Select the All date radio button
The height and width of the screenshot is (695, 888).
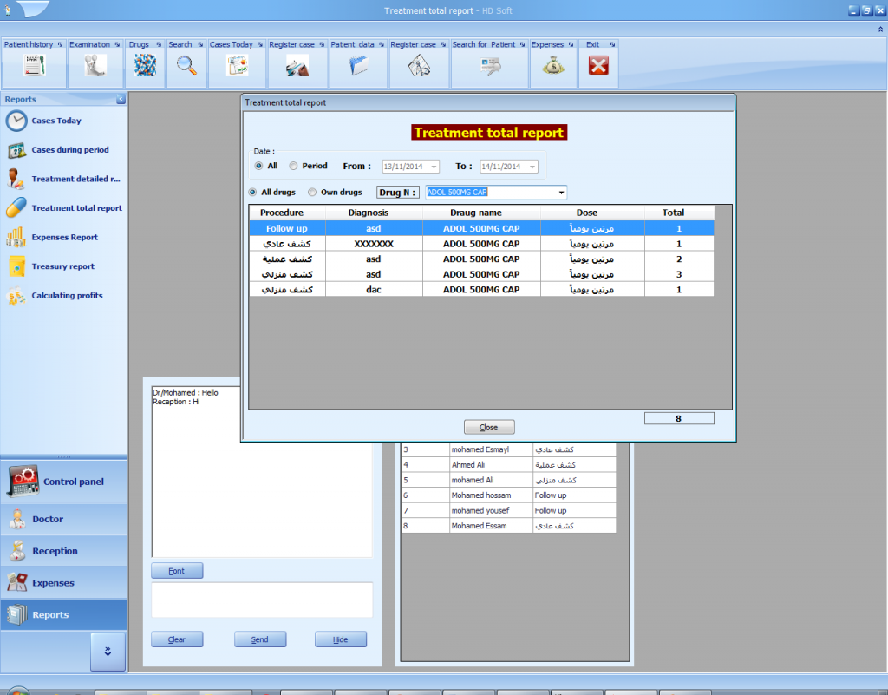(x=258, y=166)
